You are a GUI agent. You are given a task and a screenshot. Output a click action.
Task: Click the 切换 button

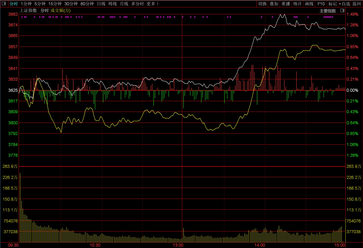[x=262, y=4]
